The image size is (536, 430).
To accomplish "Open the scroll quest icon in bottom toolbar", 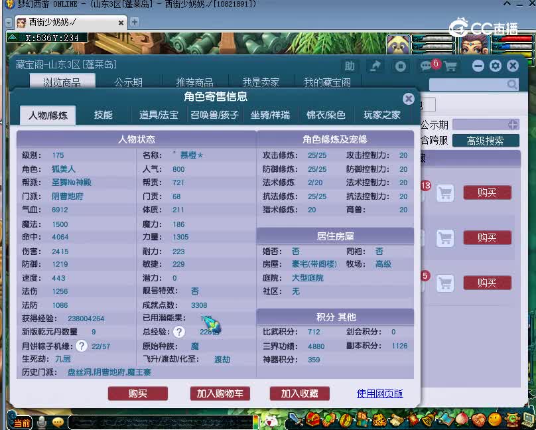I will pyautogui.click(x=395, y=419).
